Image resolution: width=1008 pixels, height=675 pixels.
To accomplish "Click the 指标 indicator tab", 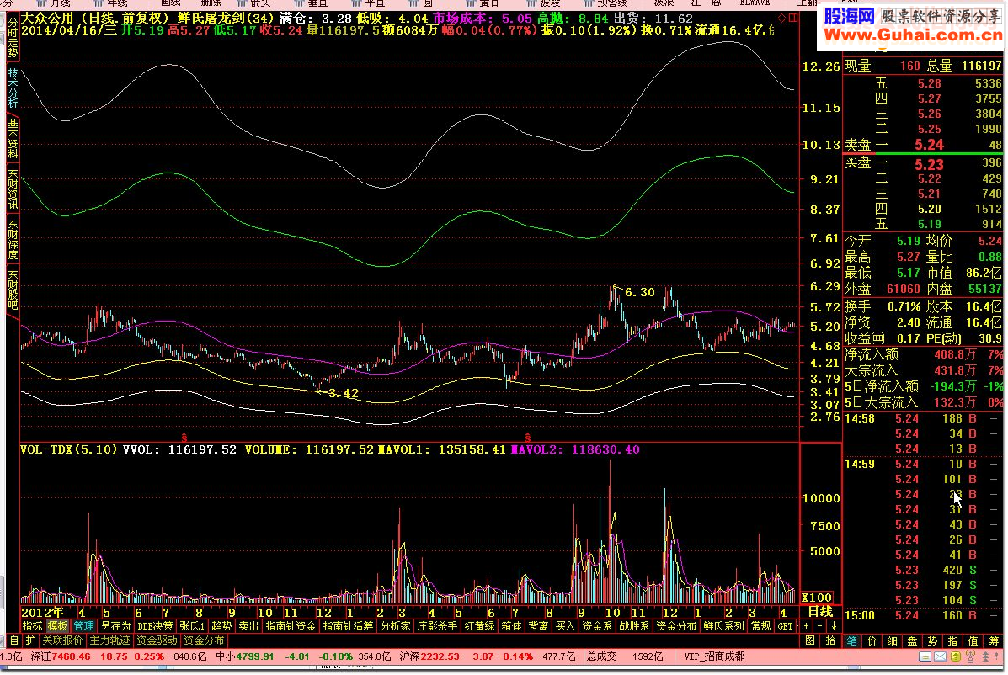I will (x=32, y=625).
